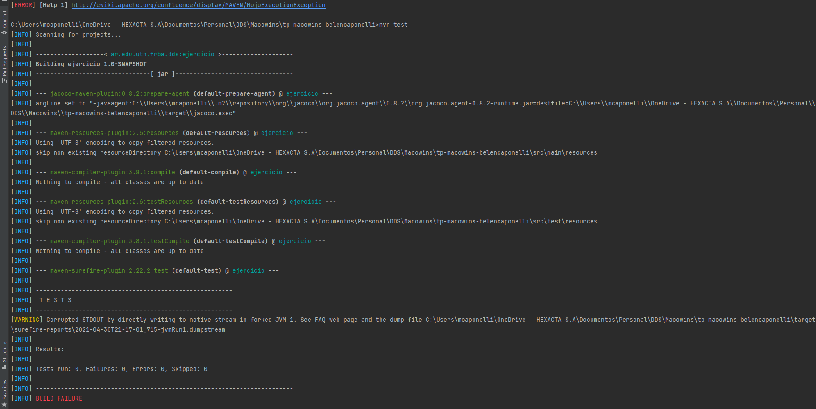This screenshot has height=409, width=816.
Task: Click the 'mvn test' command text
Action: point(393,25)
